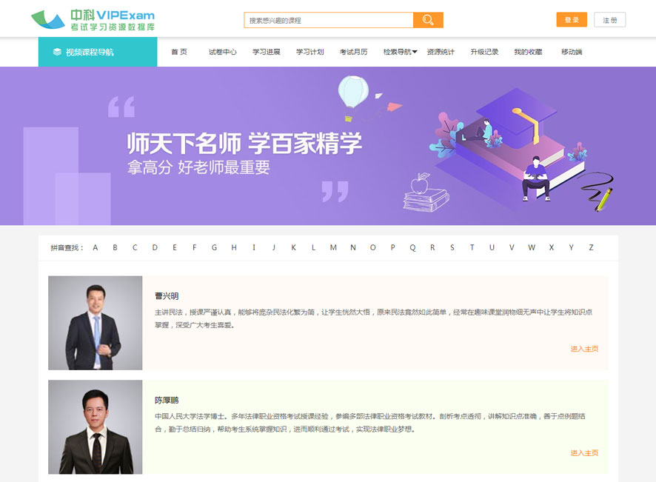Open the 学习进展 menu item

coord(266,52)
